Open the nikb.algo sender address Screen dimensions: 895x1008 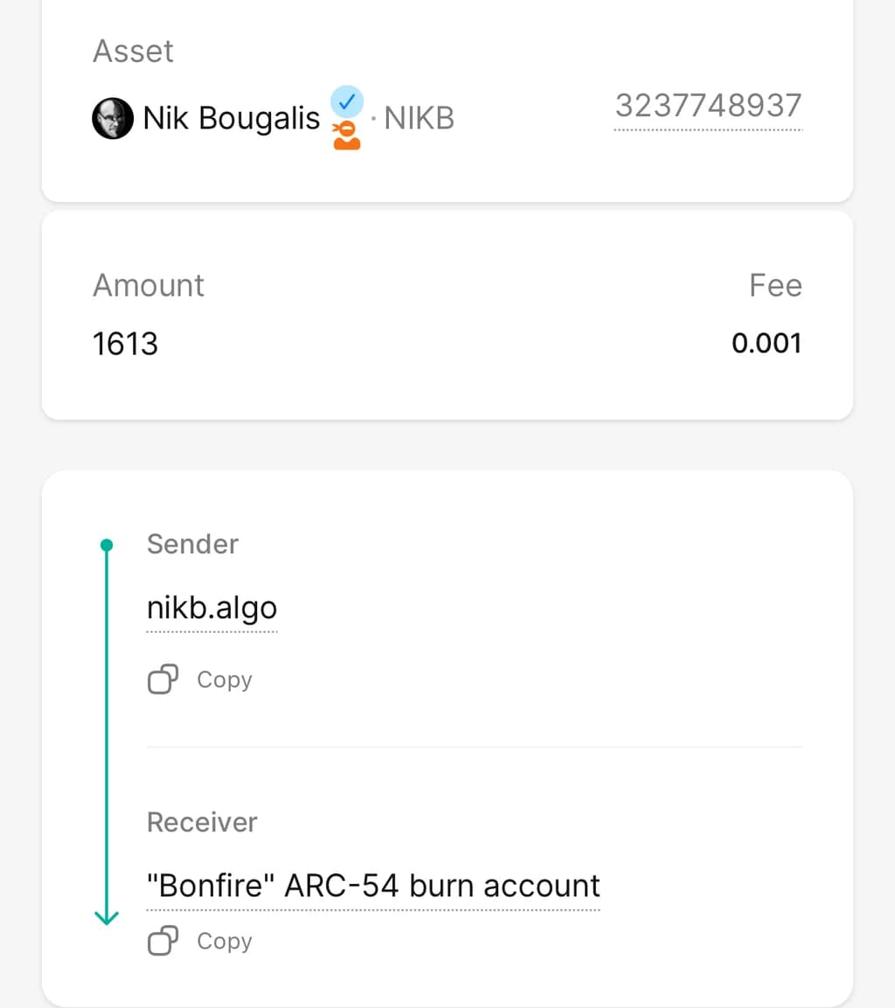[x=212, y=608]
